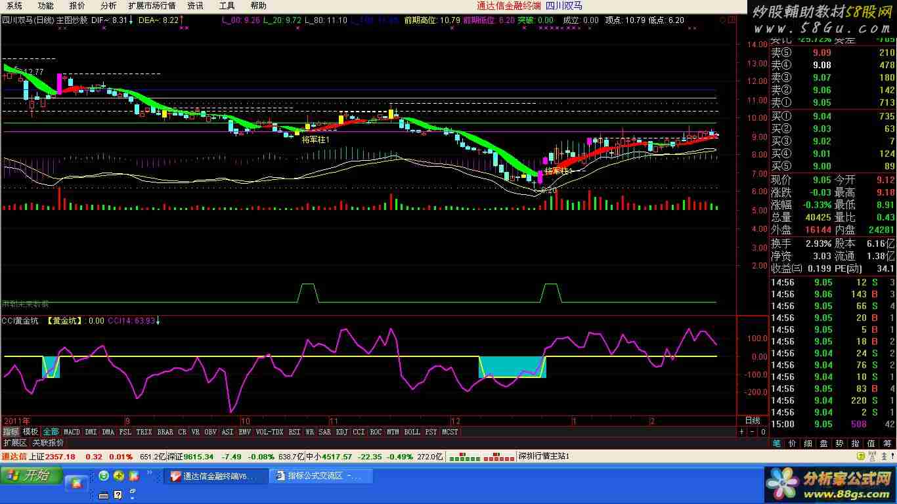Click the yellow-green quick launch icon

(119, 476)
